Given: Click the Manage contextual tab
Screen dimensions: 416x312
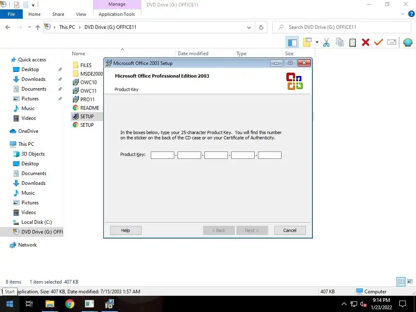Looking at the screenshot, I should (x=117, y=4).
